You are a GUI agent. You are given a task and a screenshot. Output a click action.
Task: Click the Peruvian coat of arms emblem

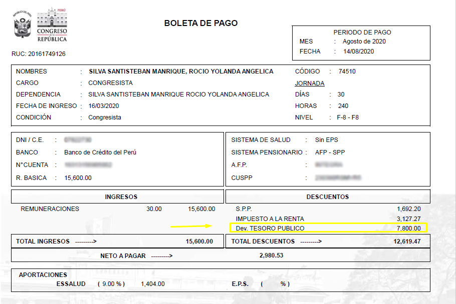(23, 24)
